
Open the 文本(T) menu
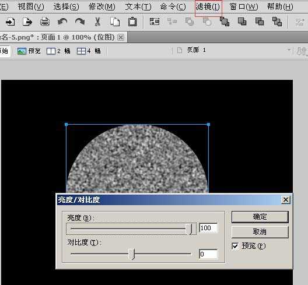pyautogui.click(x=138, y=7)
